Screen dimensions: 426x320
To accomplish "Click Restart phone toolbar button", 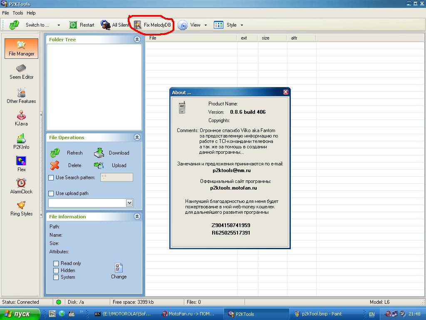I will (82, 25).
